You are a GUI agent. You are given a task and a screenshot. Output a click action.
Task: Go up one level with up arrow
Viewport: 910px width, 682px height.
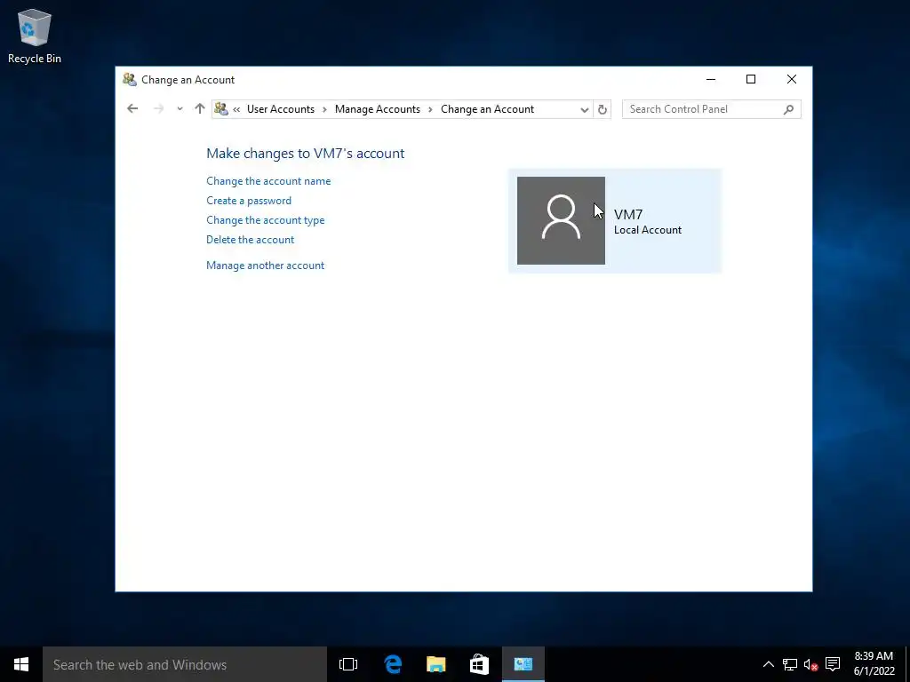click(200, 108)
